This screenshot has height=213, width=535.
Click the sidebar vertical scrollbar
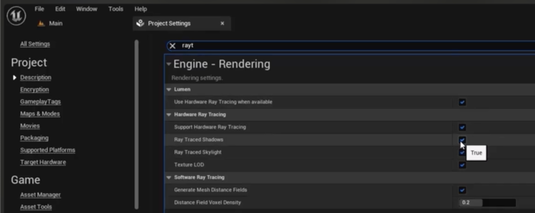coord(137,124)
